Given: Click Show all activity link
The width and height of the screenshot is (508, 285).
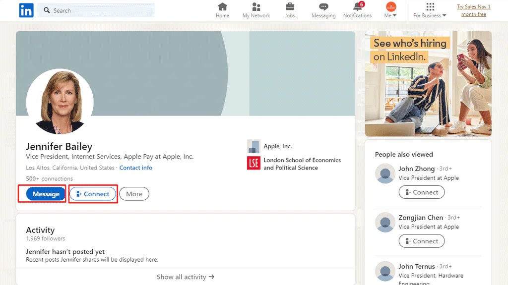Looking at the screenshot, I should 186,277.
